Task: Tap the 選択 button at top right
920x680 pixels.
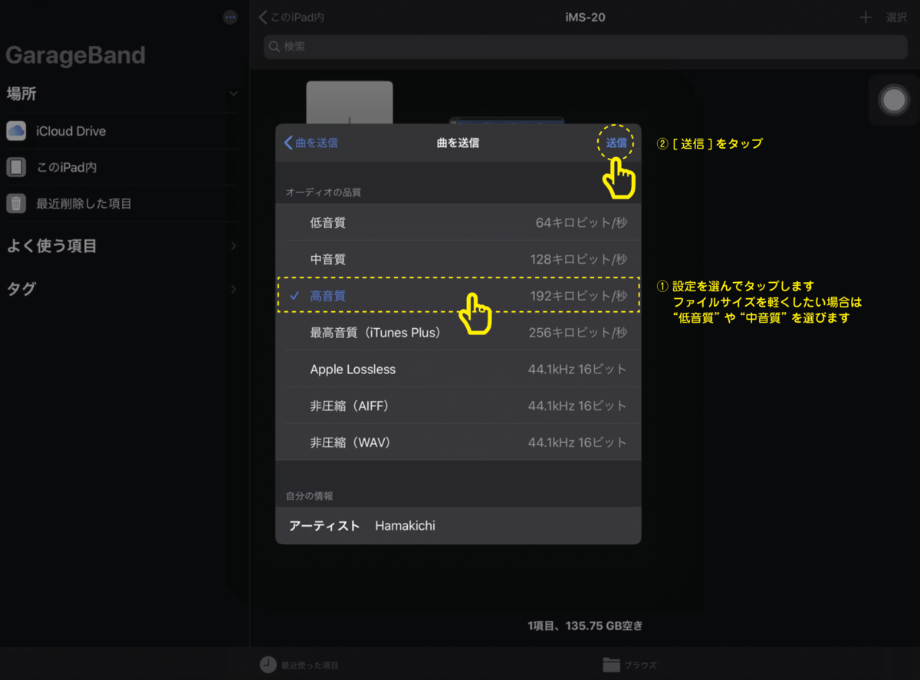Action: [x=896, y=17]
